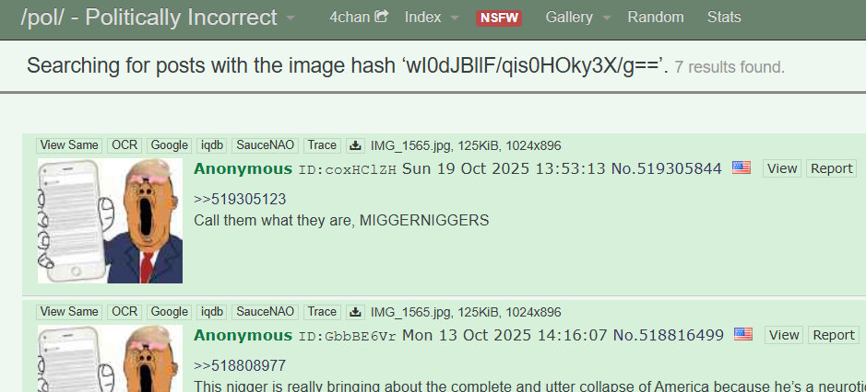866x392 pixels.
Task: Run OCR on the first post image
Action: [125, 145]
